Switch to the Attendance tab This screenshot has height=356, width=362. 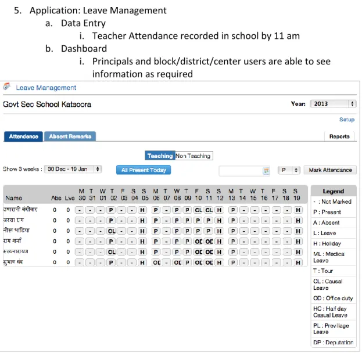click(x=23, y=136)
